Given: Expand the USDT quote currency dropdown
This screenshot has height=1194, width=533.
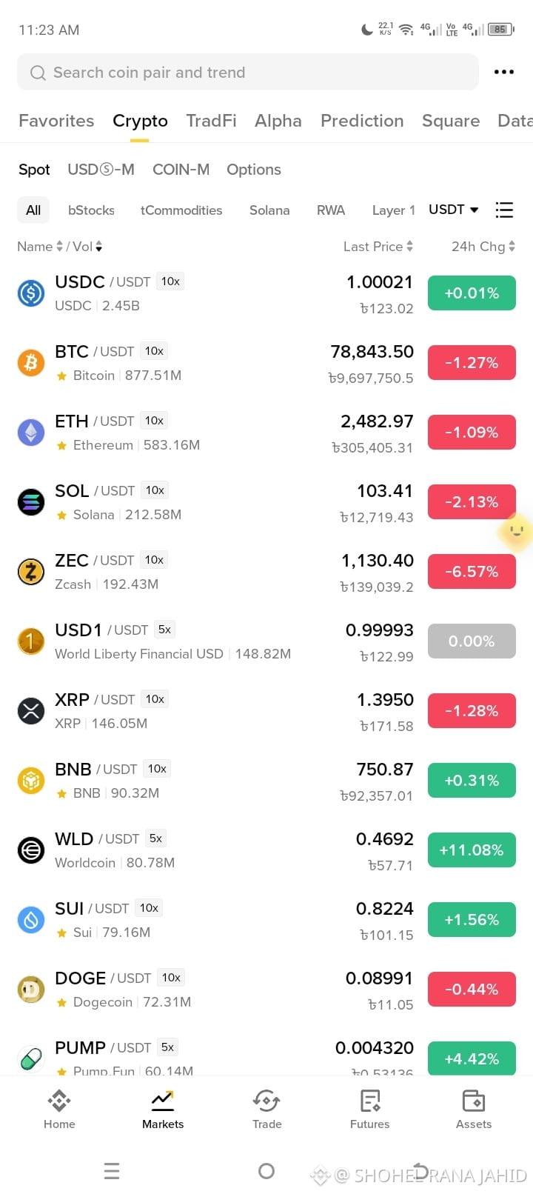Looking at the screenshot, I should (453, 210).
